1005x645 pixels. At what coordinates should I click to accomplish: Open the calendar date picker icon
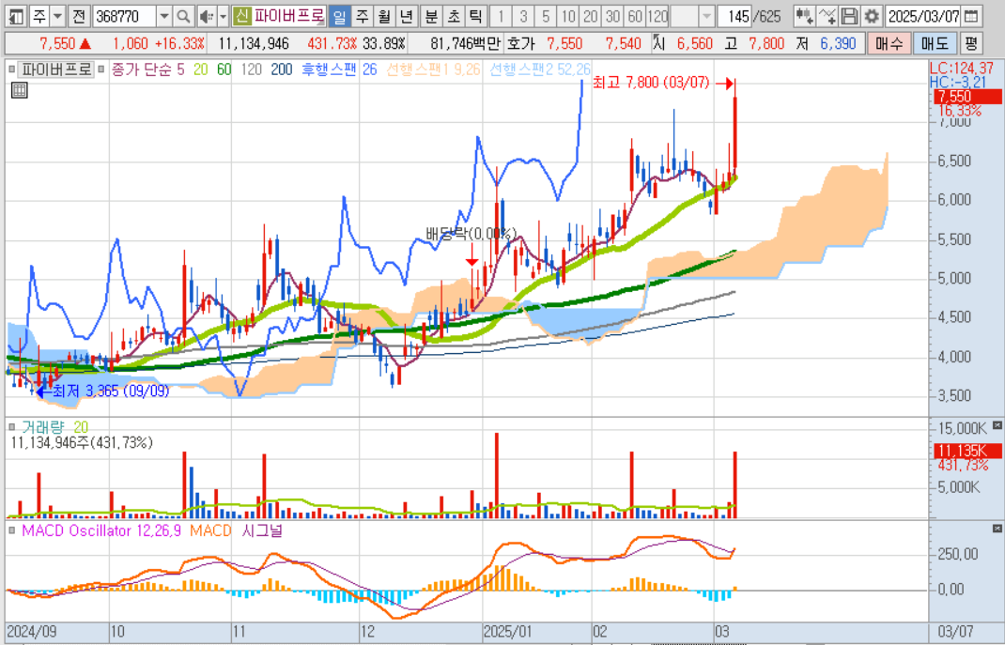971,16
